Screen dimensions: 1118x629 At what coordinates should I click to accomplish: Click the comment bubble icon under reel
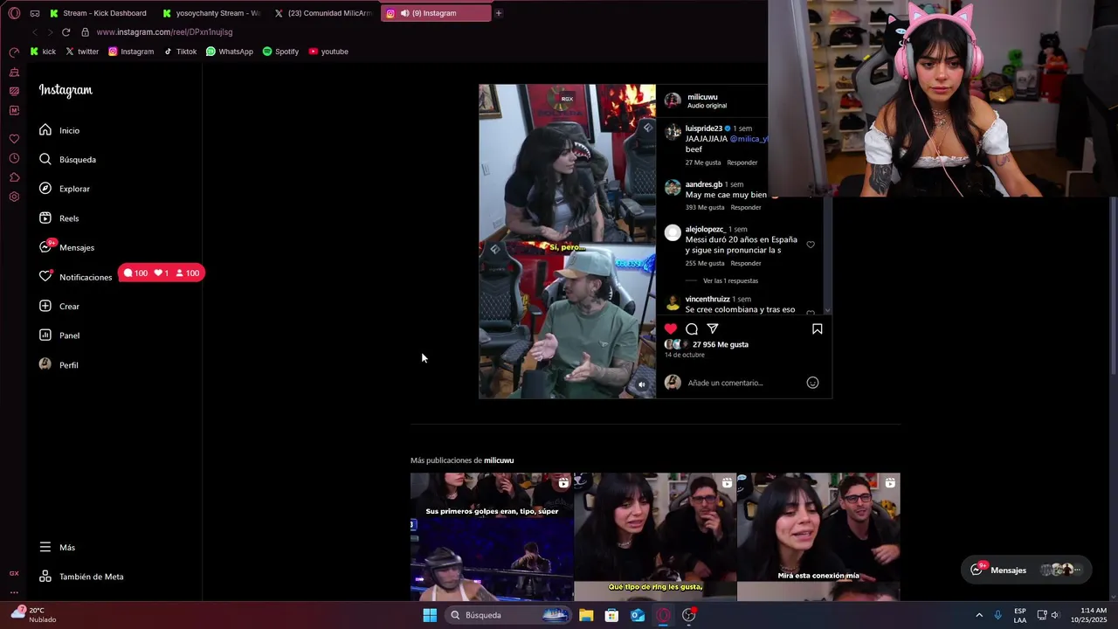(692, 329)
